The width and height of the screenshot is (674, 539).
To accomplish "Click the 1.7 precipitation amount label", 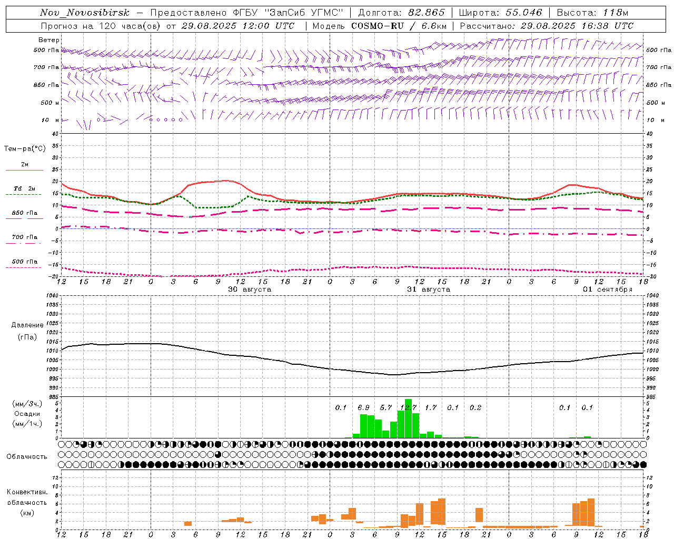I will (431, 407).
